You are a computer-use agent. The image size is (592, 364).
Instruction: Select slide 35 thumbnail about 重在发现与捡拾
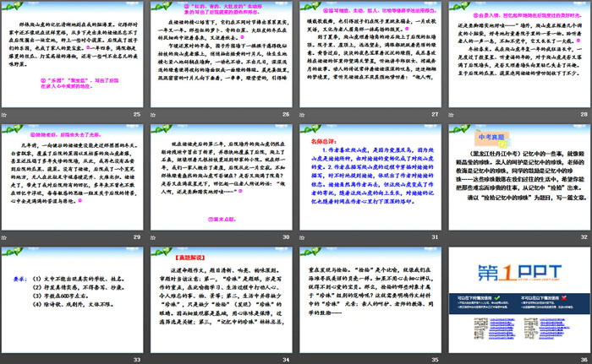pos(370,300)
